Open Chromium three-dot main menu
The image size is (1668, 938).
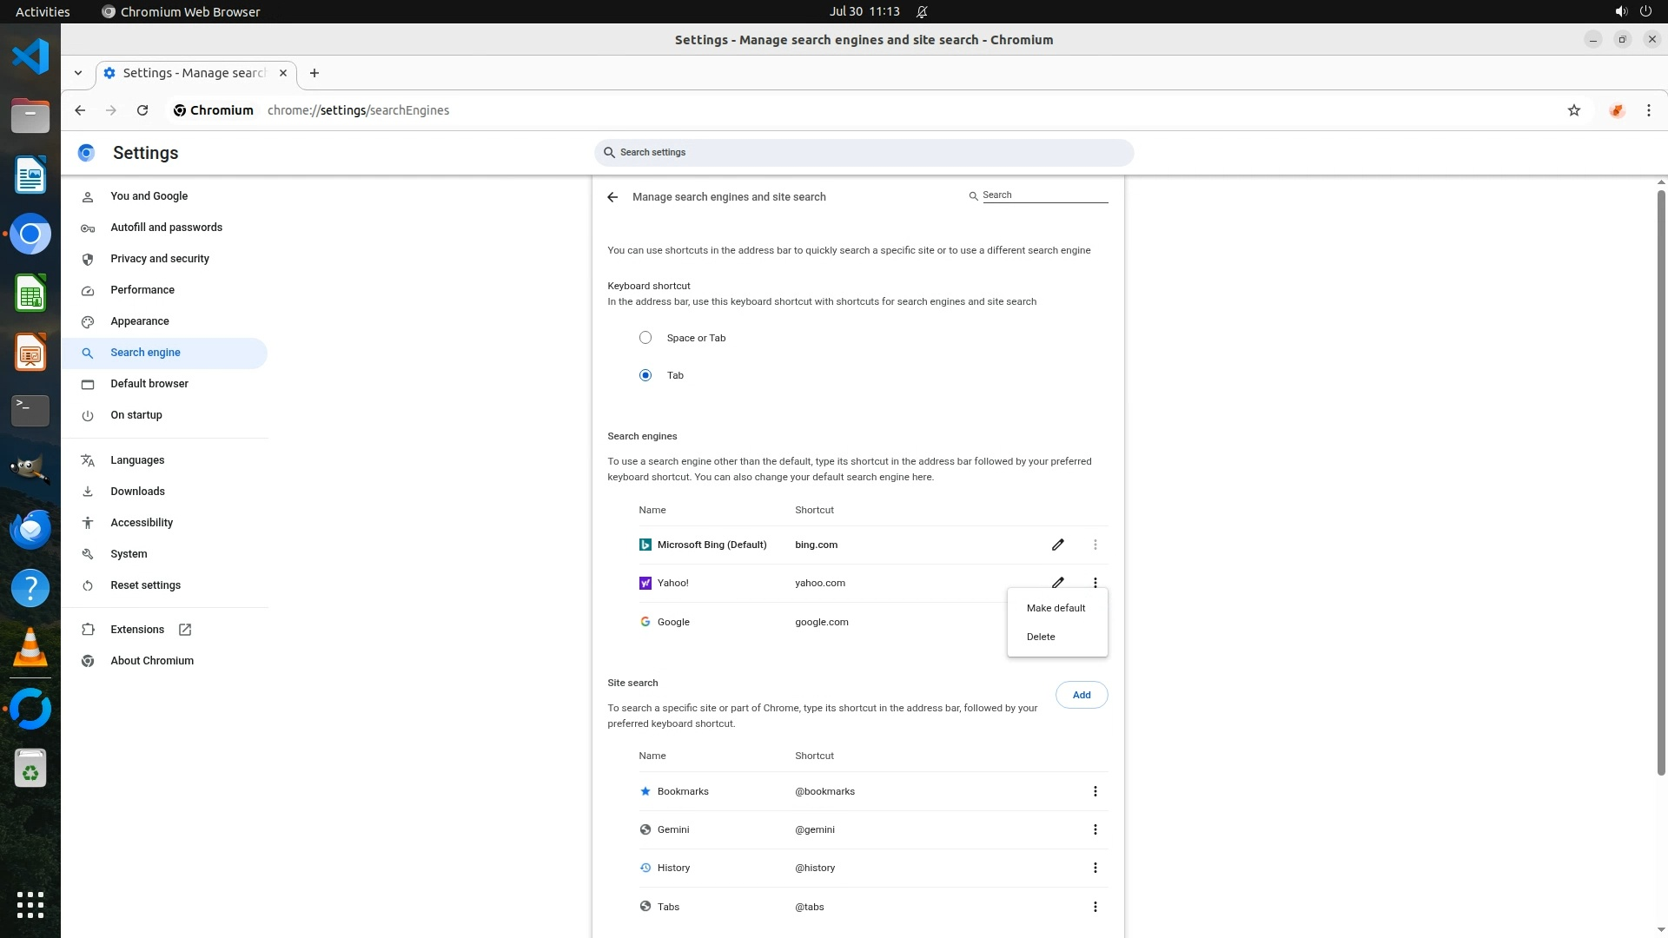(1648, 110)
